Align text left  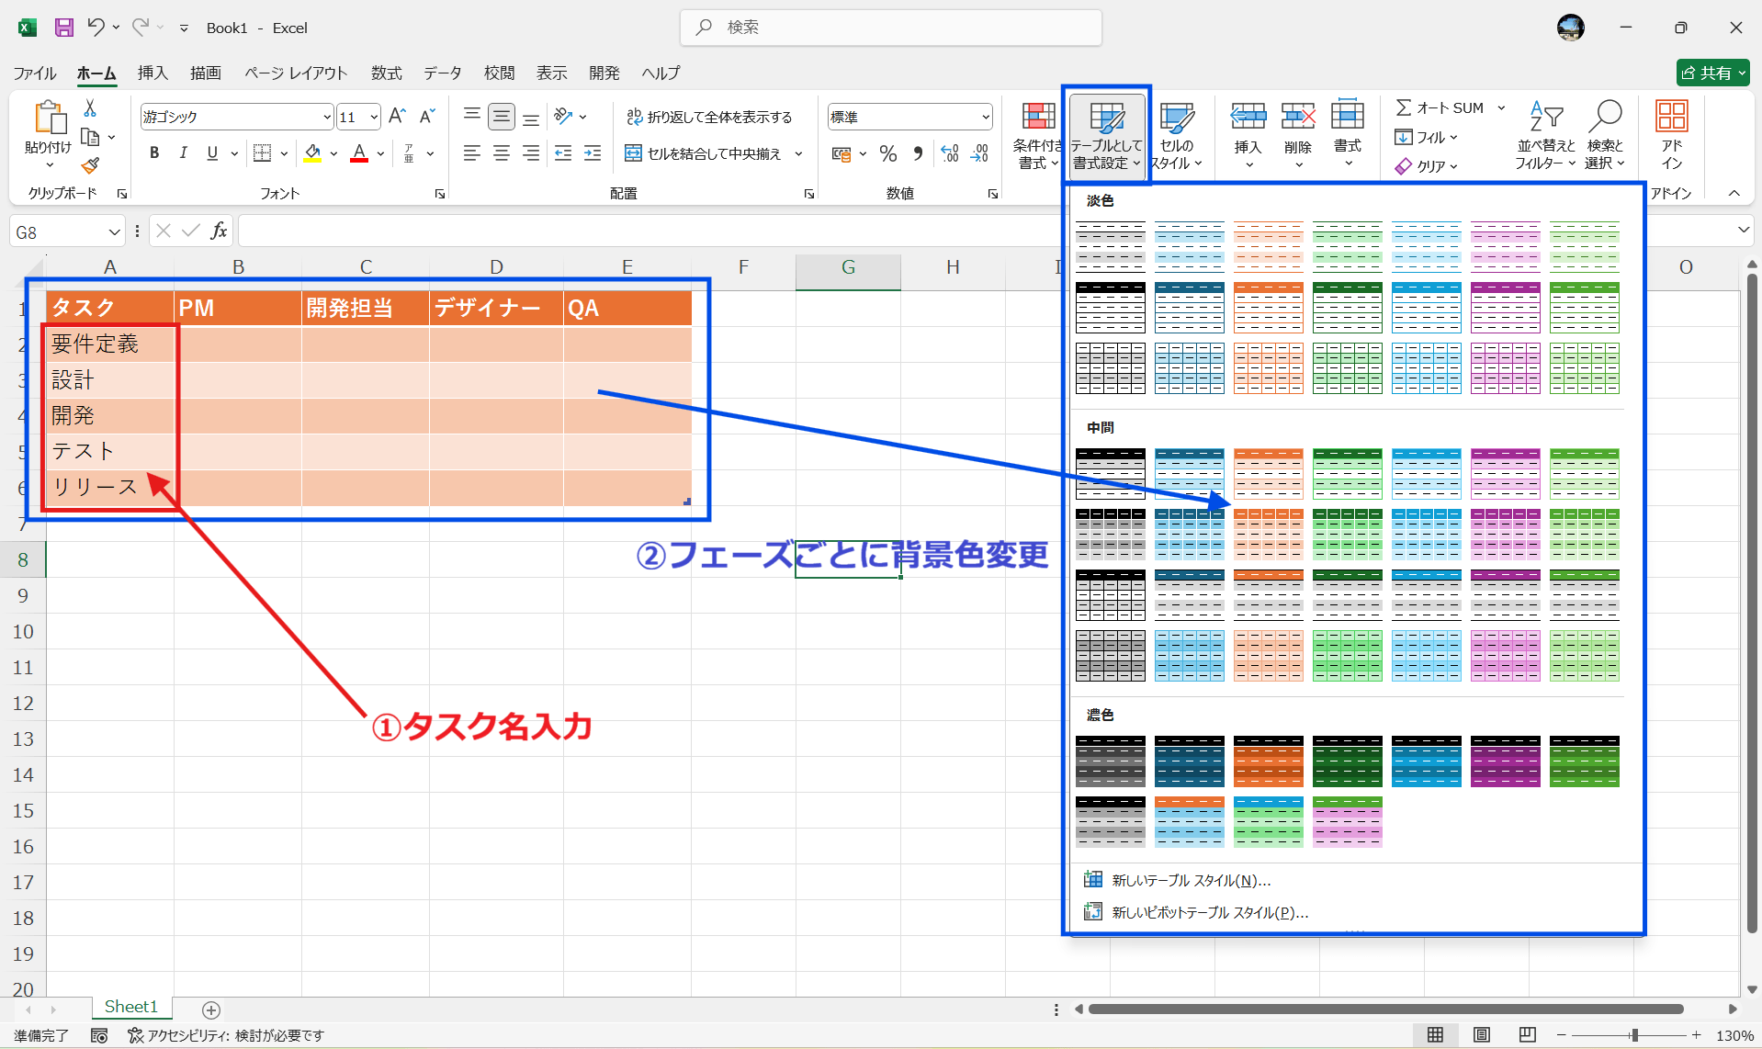(x=471, y=153)
